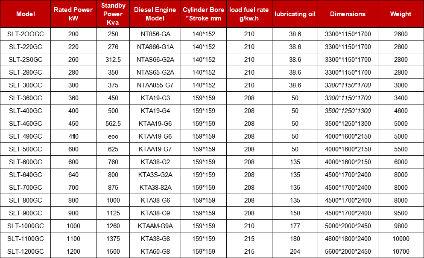Select the 177 lubricating oil value

click(295, 226)
